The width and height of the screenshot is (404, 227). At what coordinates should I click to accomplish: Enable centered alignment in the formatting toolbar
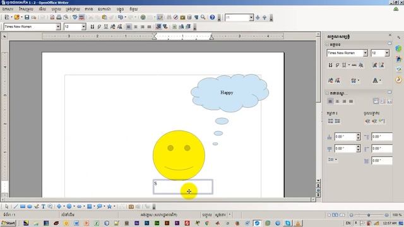pos(136,26)
